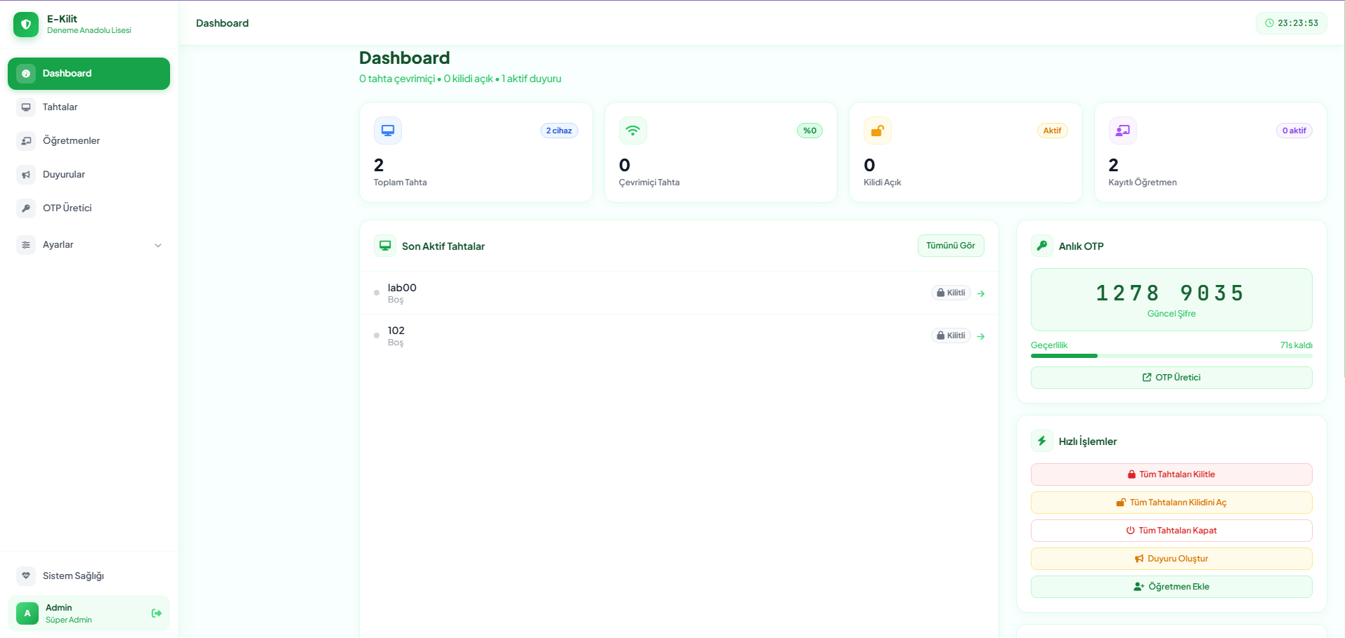Click the lightning bolt icon beside Hızlı İşlemler
This screenshot has width=1345, height=638.
pyautogui.click(x=1042, y=441)
